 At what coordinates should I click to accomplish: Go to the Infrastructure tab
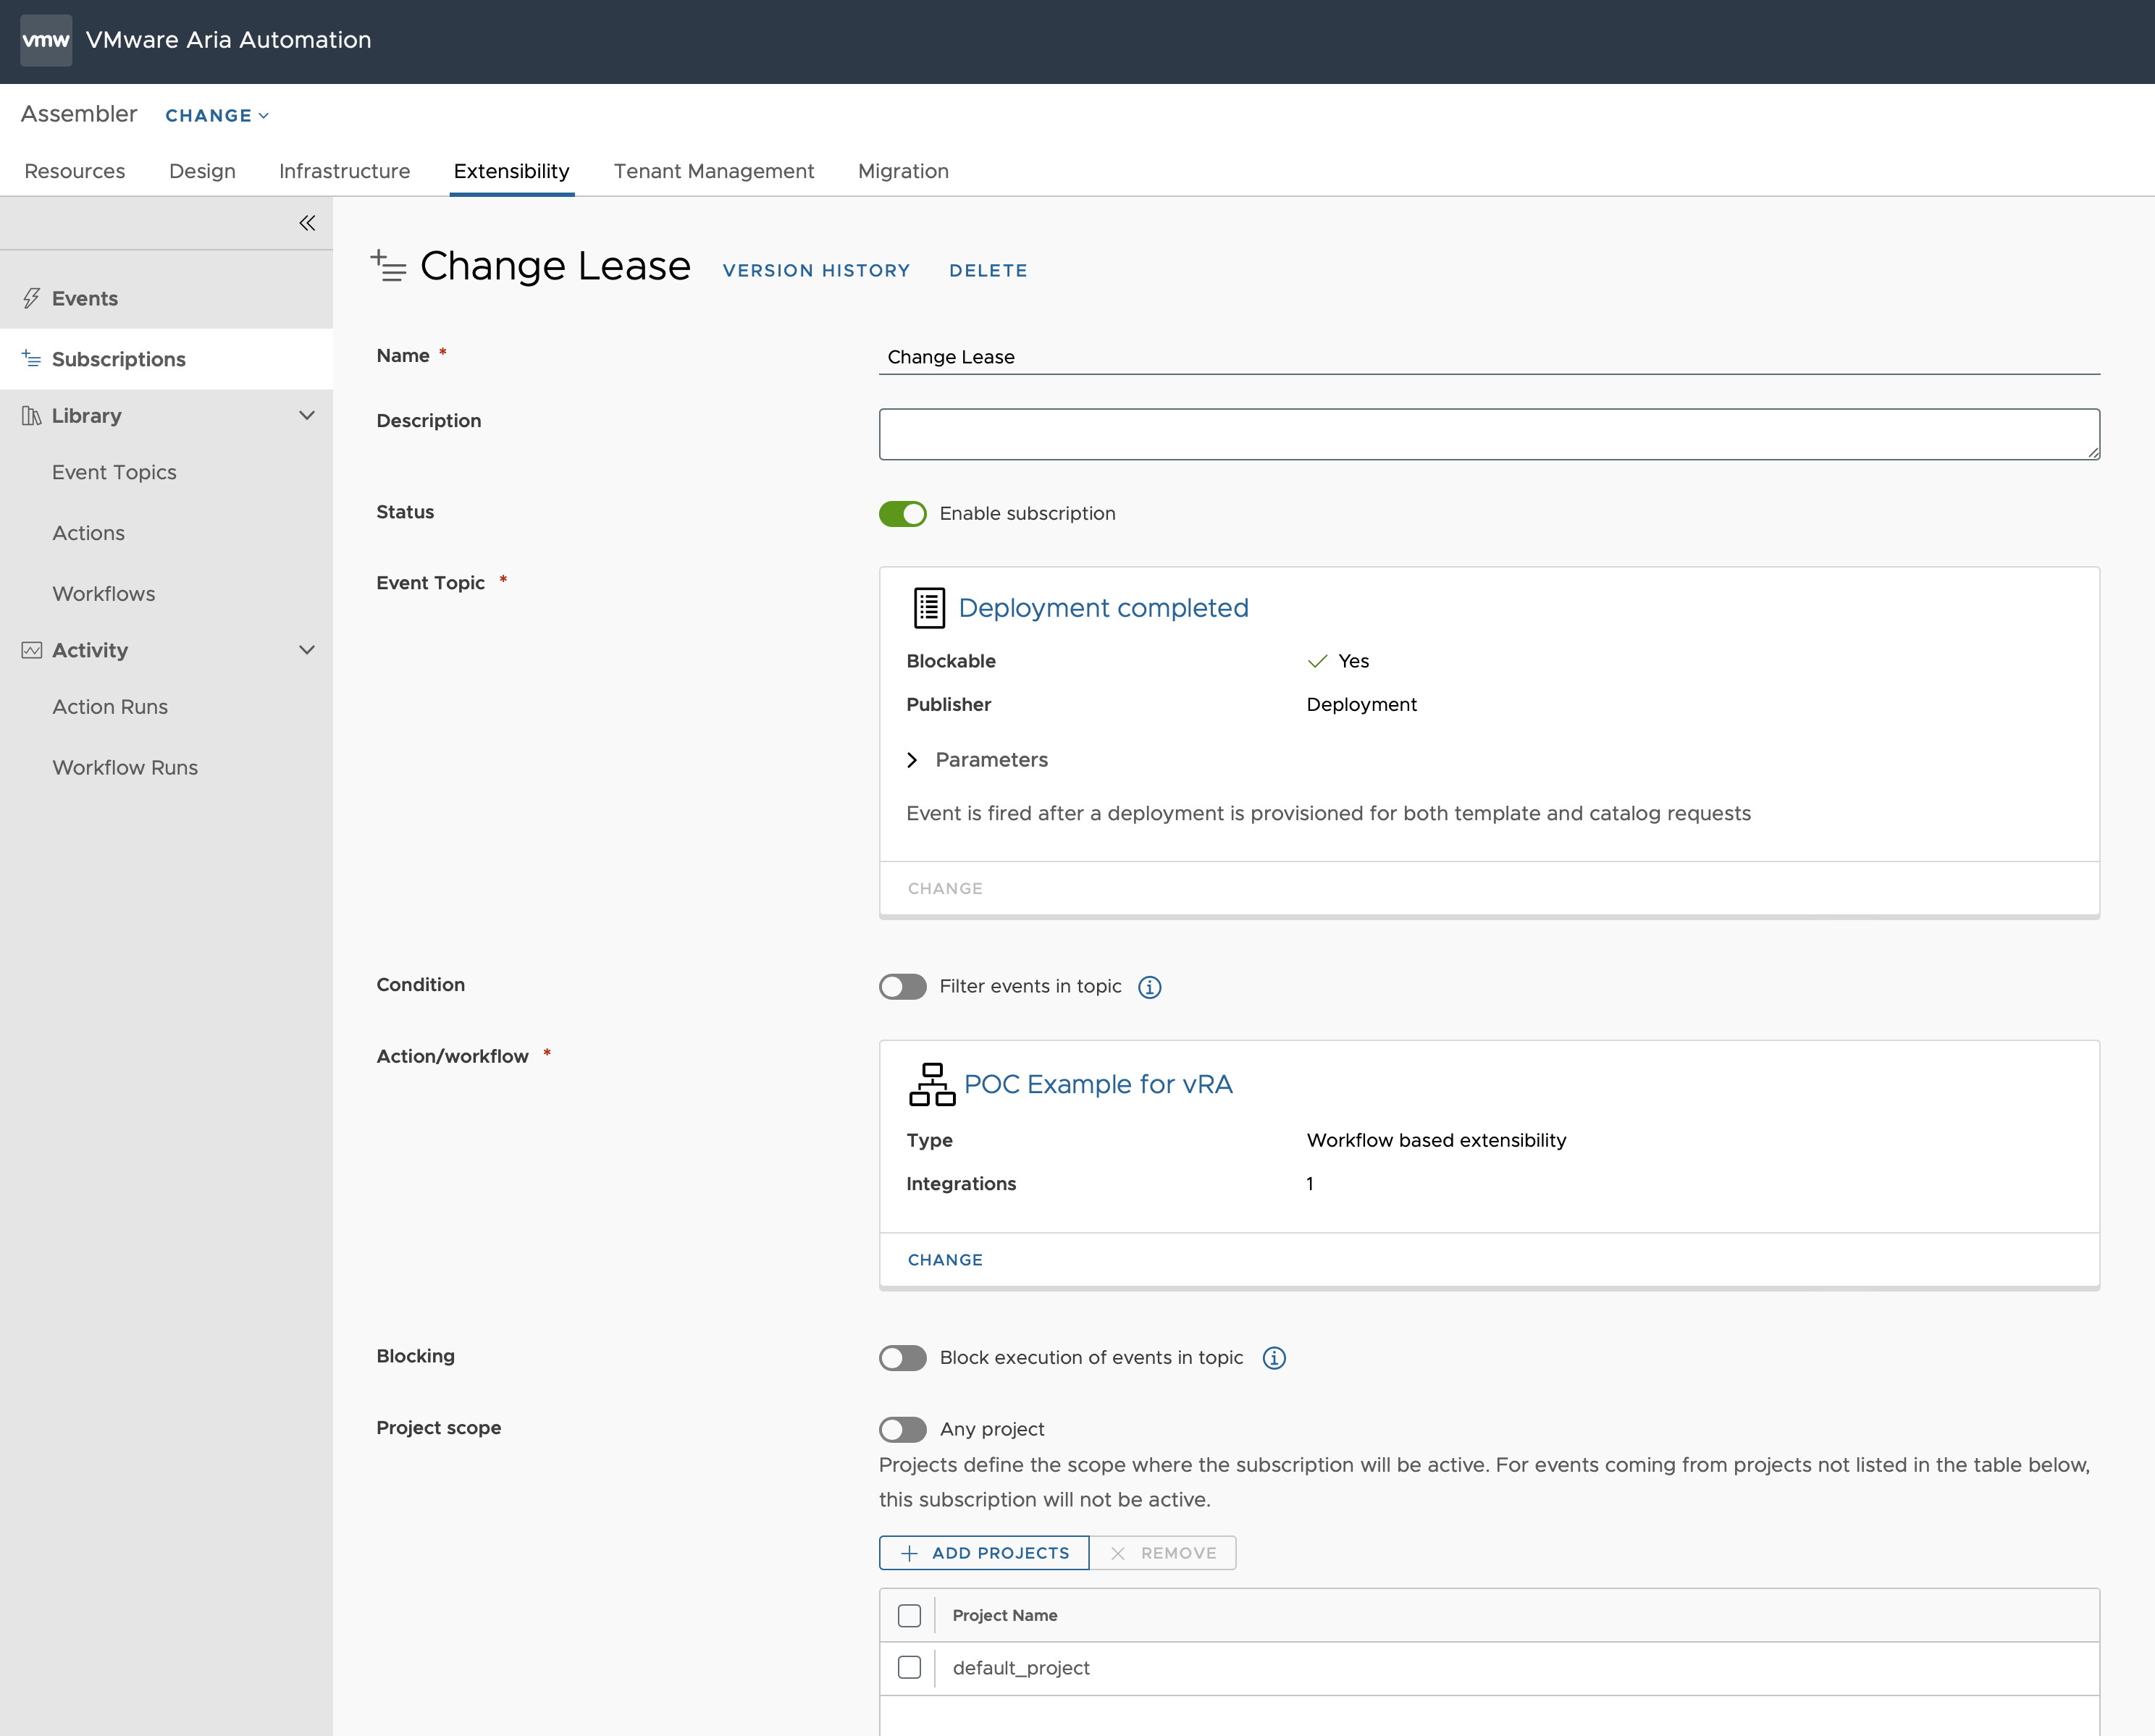coord(344,171)
